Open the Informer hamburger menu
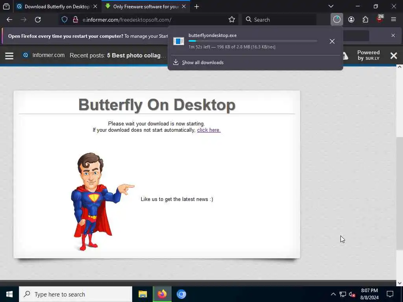 click(9, 56)
